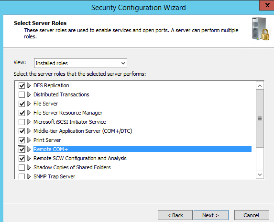Expand Microsoft iSCSI Initiator Service details
The width and height of the screenshot is (274, 222).
click(29, 122)
